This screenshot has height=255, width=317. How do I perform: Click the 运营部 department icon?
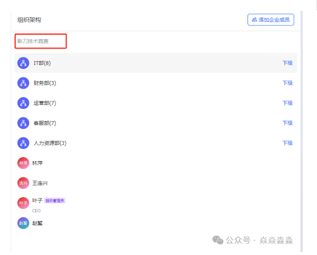[x=23, y=103]
